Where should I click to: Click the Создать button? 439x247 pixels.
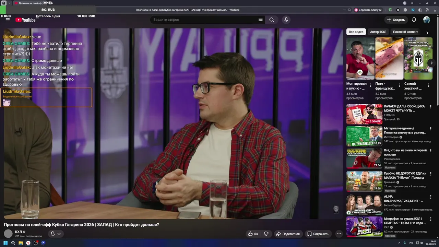coord(396,20)
